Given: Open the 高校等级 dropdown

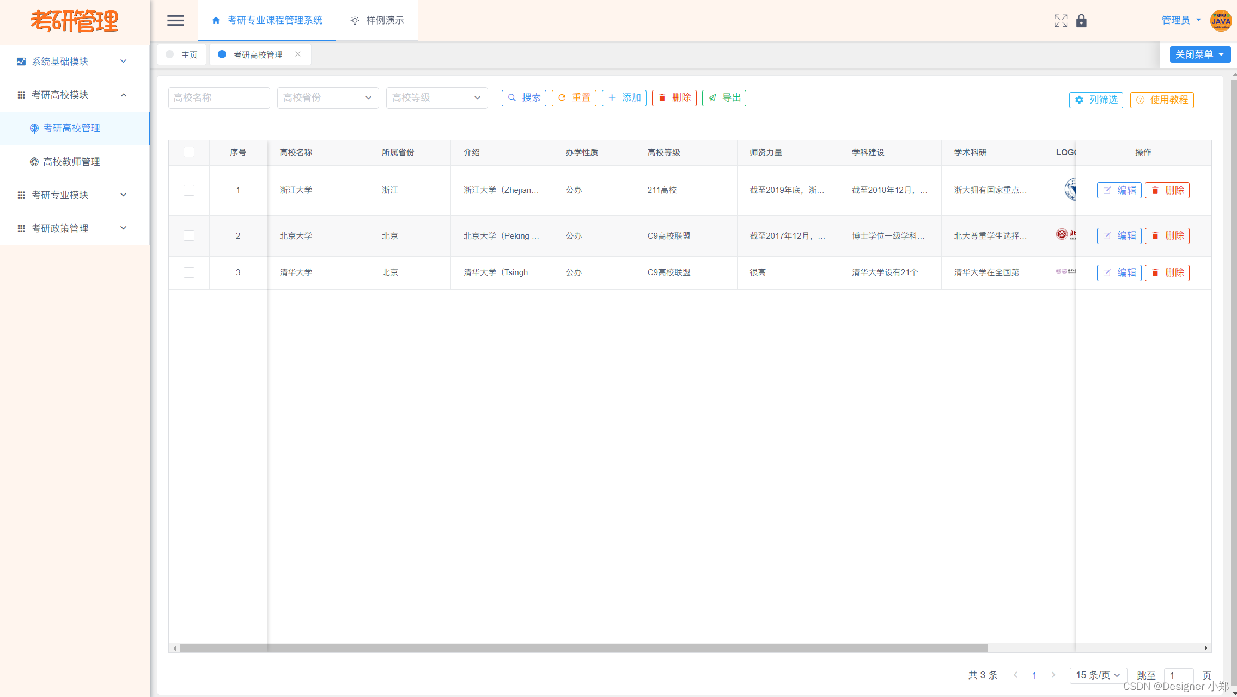Looking at the screenshot, I should (436, 98).
